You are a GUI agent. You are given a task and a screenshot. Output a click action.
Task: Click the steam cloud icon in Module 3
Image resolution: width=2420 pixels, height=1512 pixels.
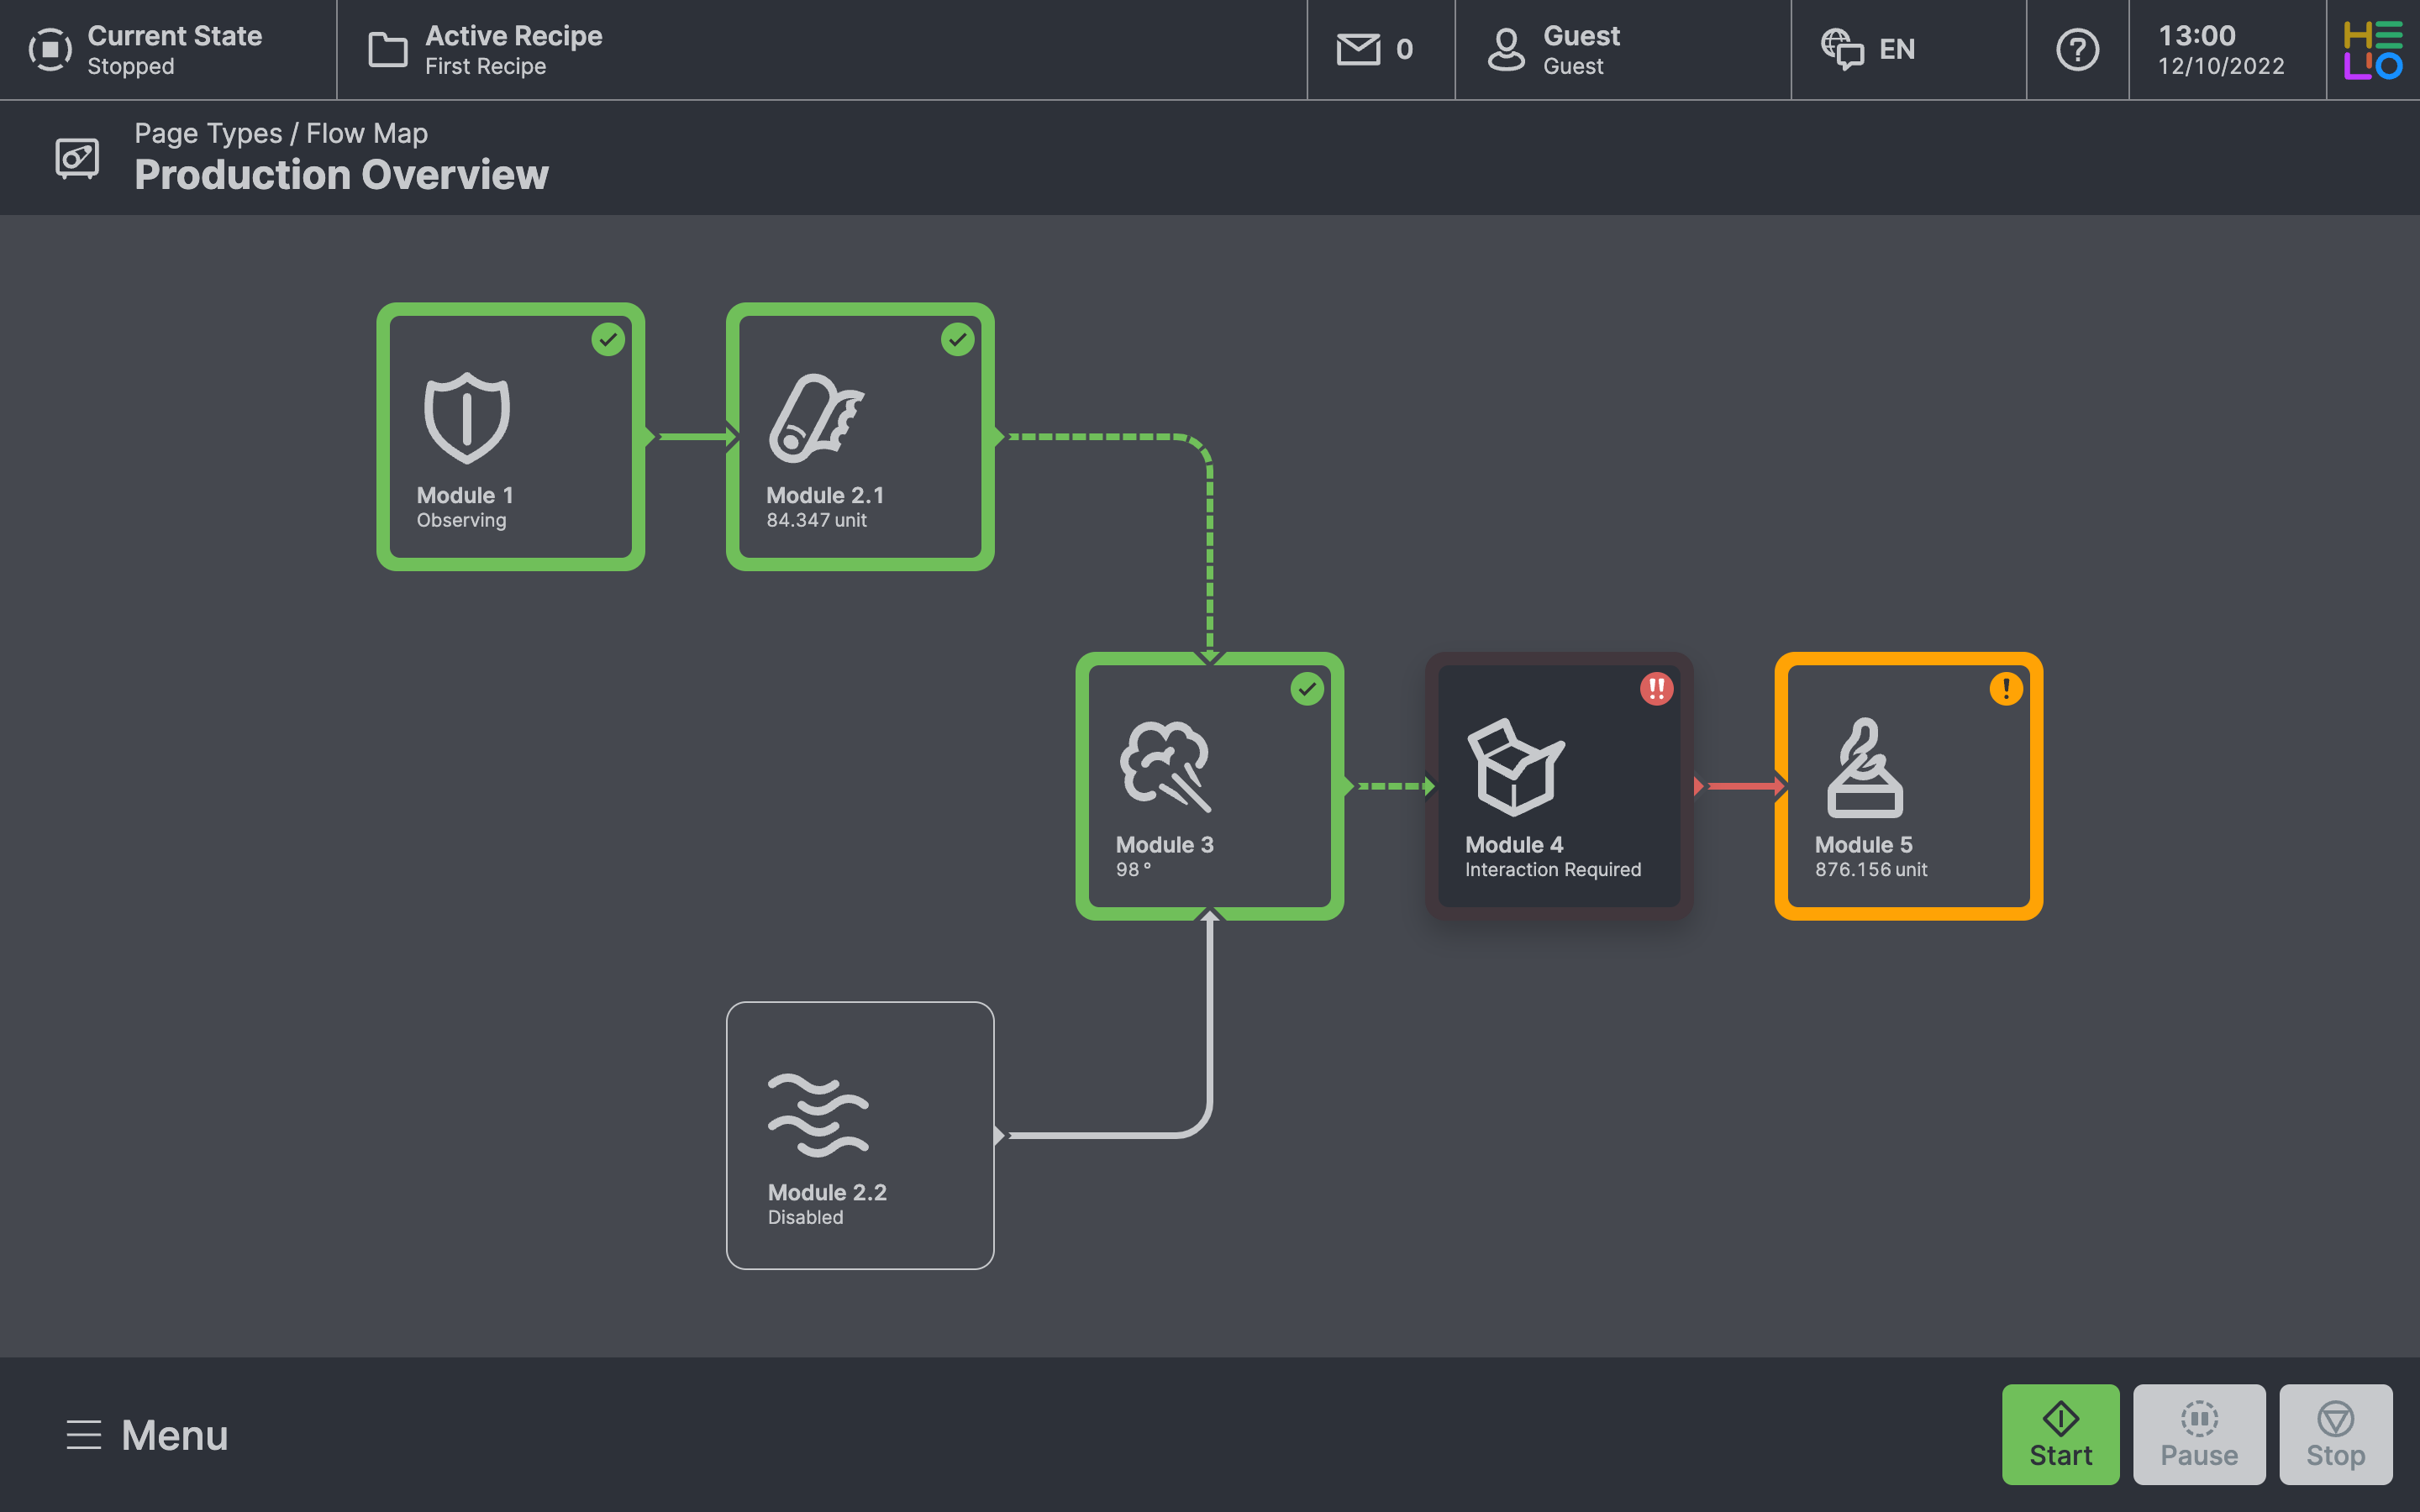point(1165,766)
